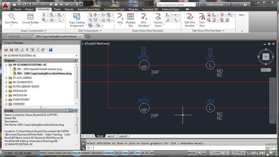Click the ViewCube TOP face

tap(266, 57)
